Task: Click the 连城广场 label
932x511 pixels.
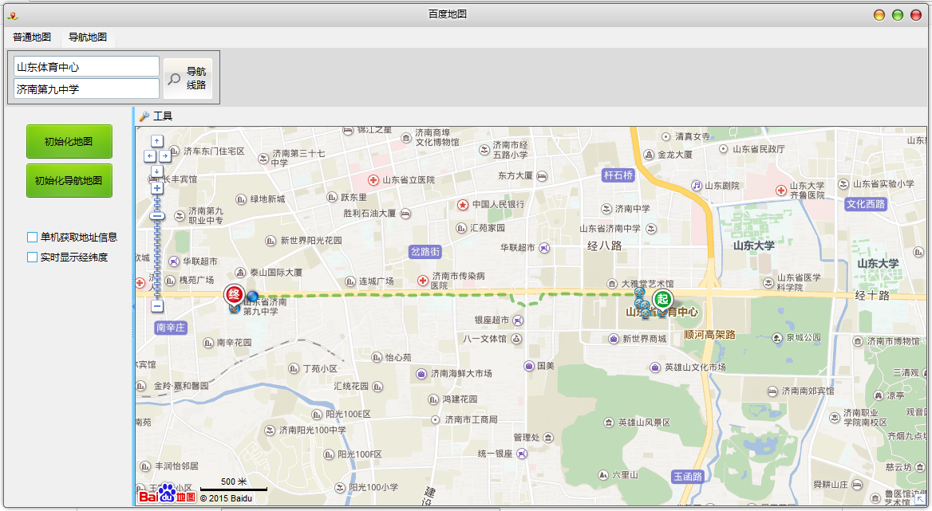Action: click(x=377, y=281)
